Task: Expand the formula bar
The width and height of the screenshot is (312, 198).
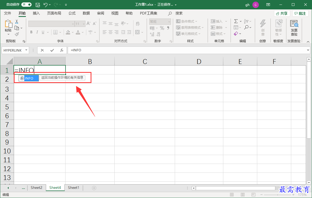Action: click(308, 50)
